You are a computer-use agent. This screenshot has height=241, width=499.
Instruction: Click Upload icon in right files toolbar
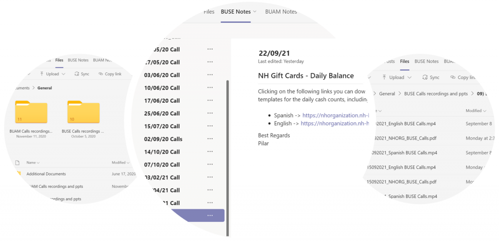click(385, 77)
